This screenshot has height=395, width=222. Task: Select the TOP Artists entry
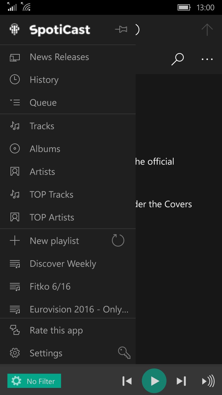(68, 218)
